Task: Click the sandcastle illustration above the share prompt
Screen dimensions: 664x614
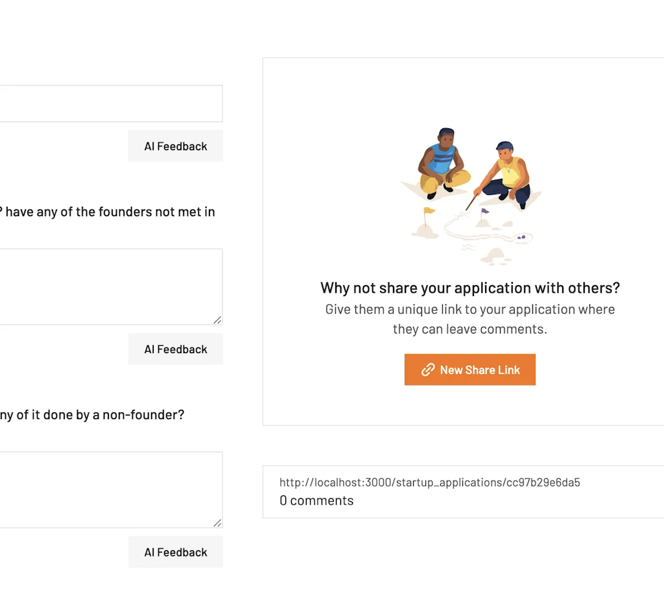Action: pyautogui.click(x=469, y=194)
